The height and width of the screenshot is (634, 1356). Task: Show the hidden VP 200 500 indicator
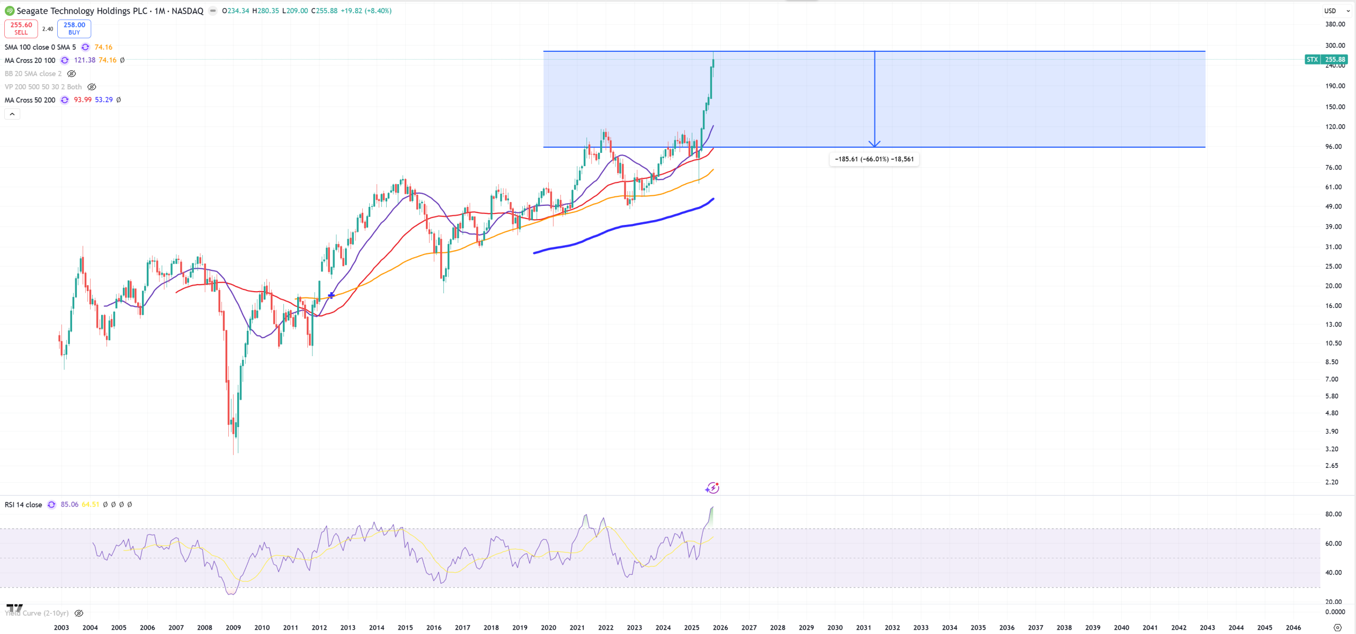pos(92,87)
